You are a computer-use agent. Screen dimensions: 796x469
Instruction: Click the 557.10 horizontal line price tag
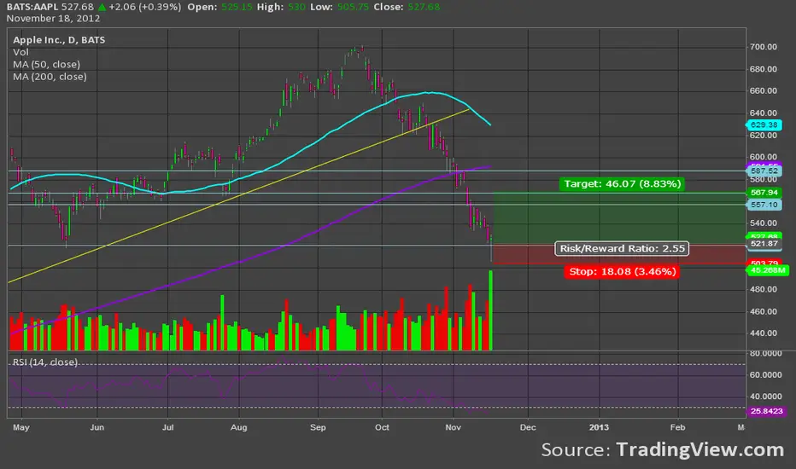764,205
